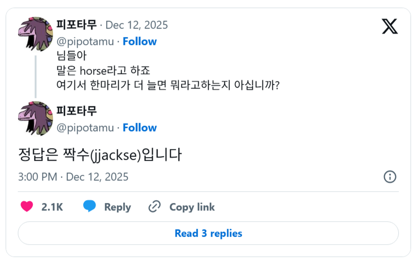Click the chain link icon
The image size is (418, 270).
pos(154,207)
